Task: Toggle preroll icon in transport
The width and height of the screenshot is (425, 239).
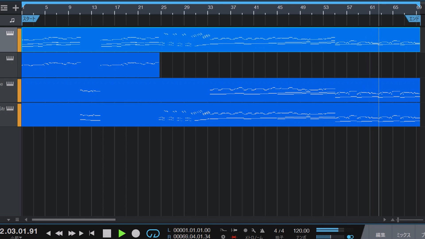Action: [x=234, y=230]
